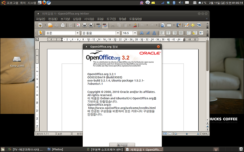Open the 삽입(I) menu
This screenshot has height=152, width=244.
77,19
